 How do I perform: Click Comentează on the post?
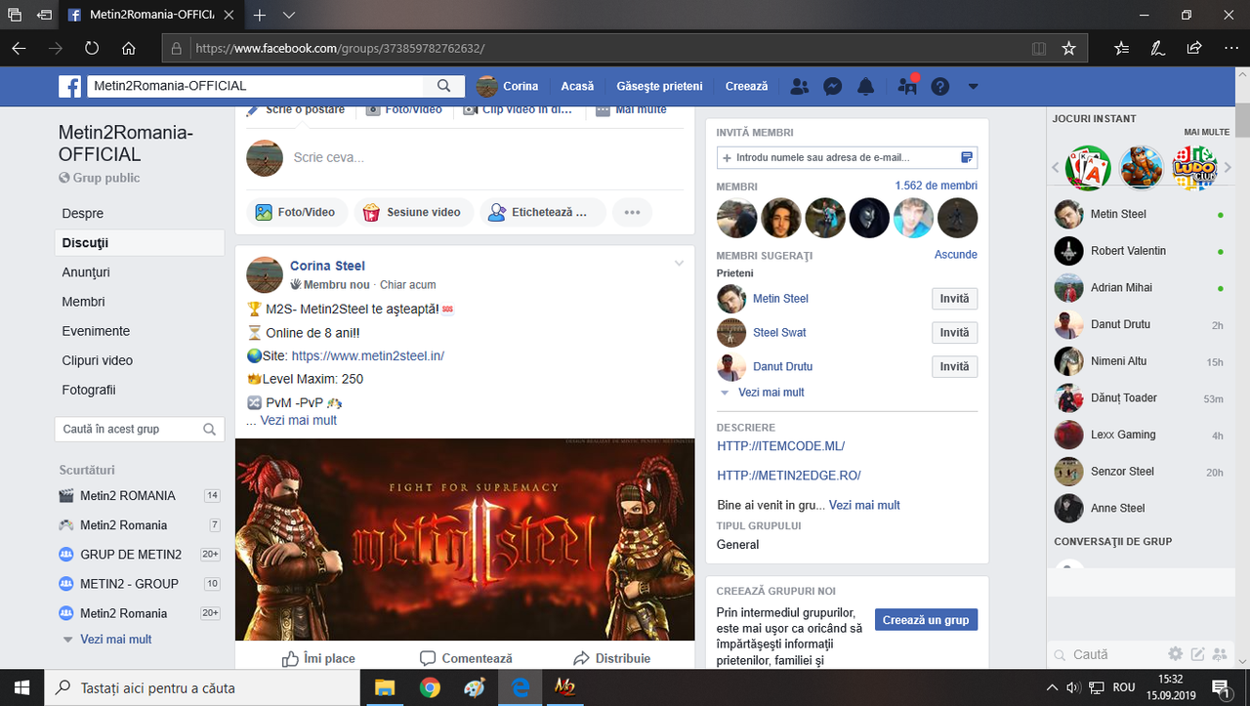click(x=466, y=658)
